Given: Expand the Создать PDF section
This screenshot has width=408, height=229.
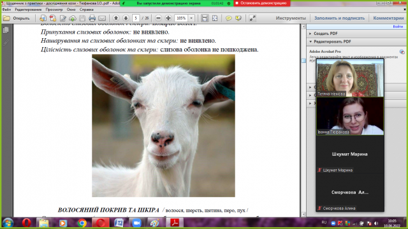Looking at the screenshot, I should [325, 34].
